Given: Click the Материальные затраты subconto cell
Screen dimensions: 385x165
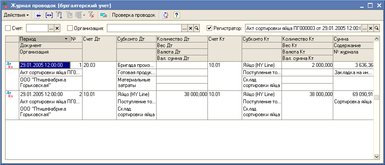Looking at the screenshot, I should click(x=136, y=83).
